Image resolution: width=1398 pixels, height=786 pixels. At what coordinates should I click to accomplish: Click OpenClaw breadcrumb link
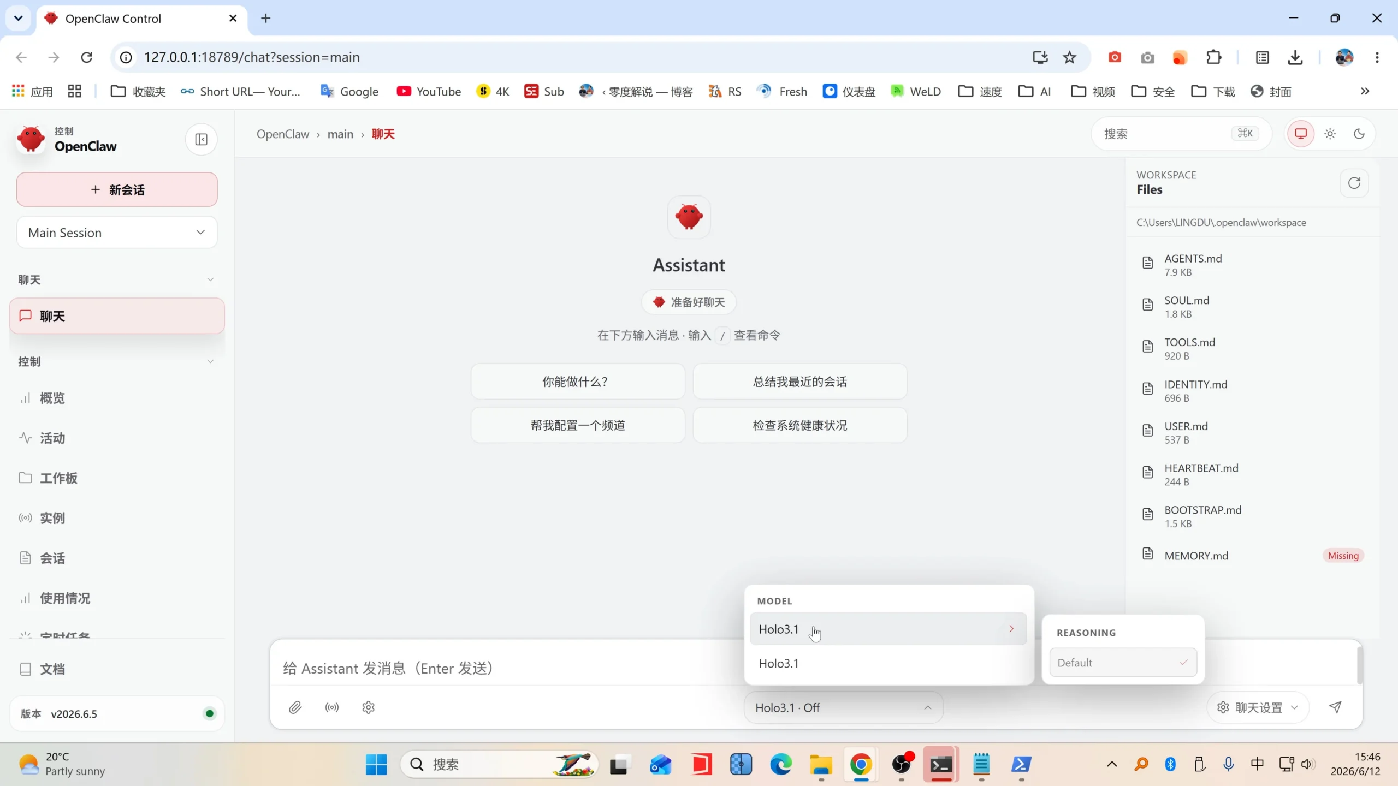coord(282,134)
